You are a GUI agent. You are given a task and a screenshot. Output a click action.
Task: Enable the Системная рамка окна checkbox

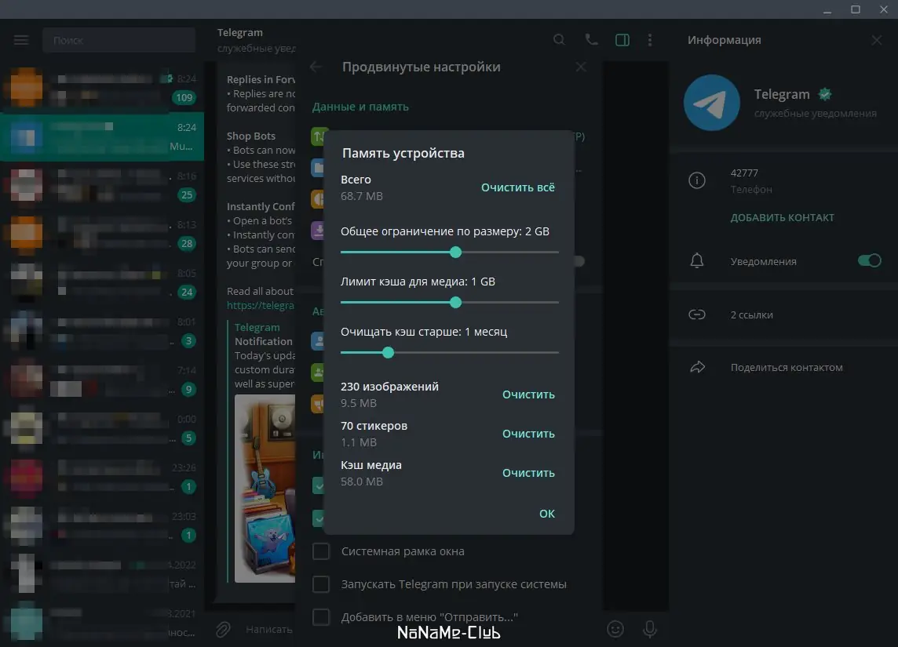(321, 551)
